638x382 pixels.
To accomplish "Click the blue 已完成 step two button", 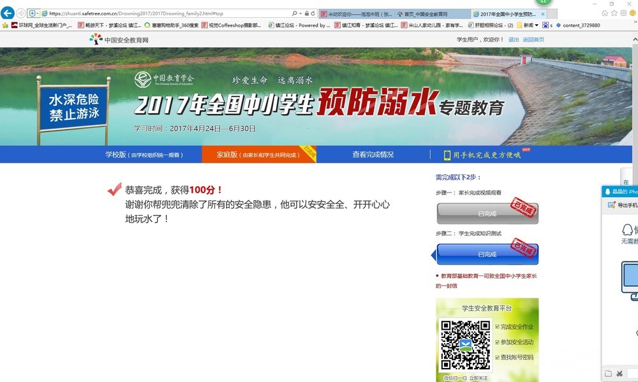I will click(x=487, y=254).
